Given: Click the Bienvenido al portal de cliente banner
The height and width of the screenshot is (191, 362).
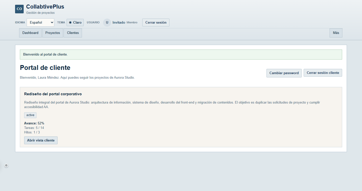Looking at the screenshot, I should 181,55.
